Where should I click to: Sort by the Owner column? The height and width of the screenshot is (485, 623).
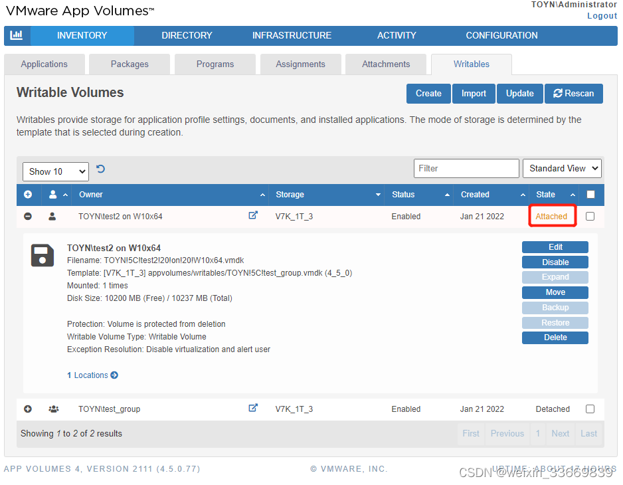tap(171, 195)
